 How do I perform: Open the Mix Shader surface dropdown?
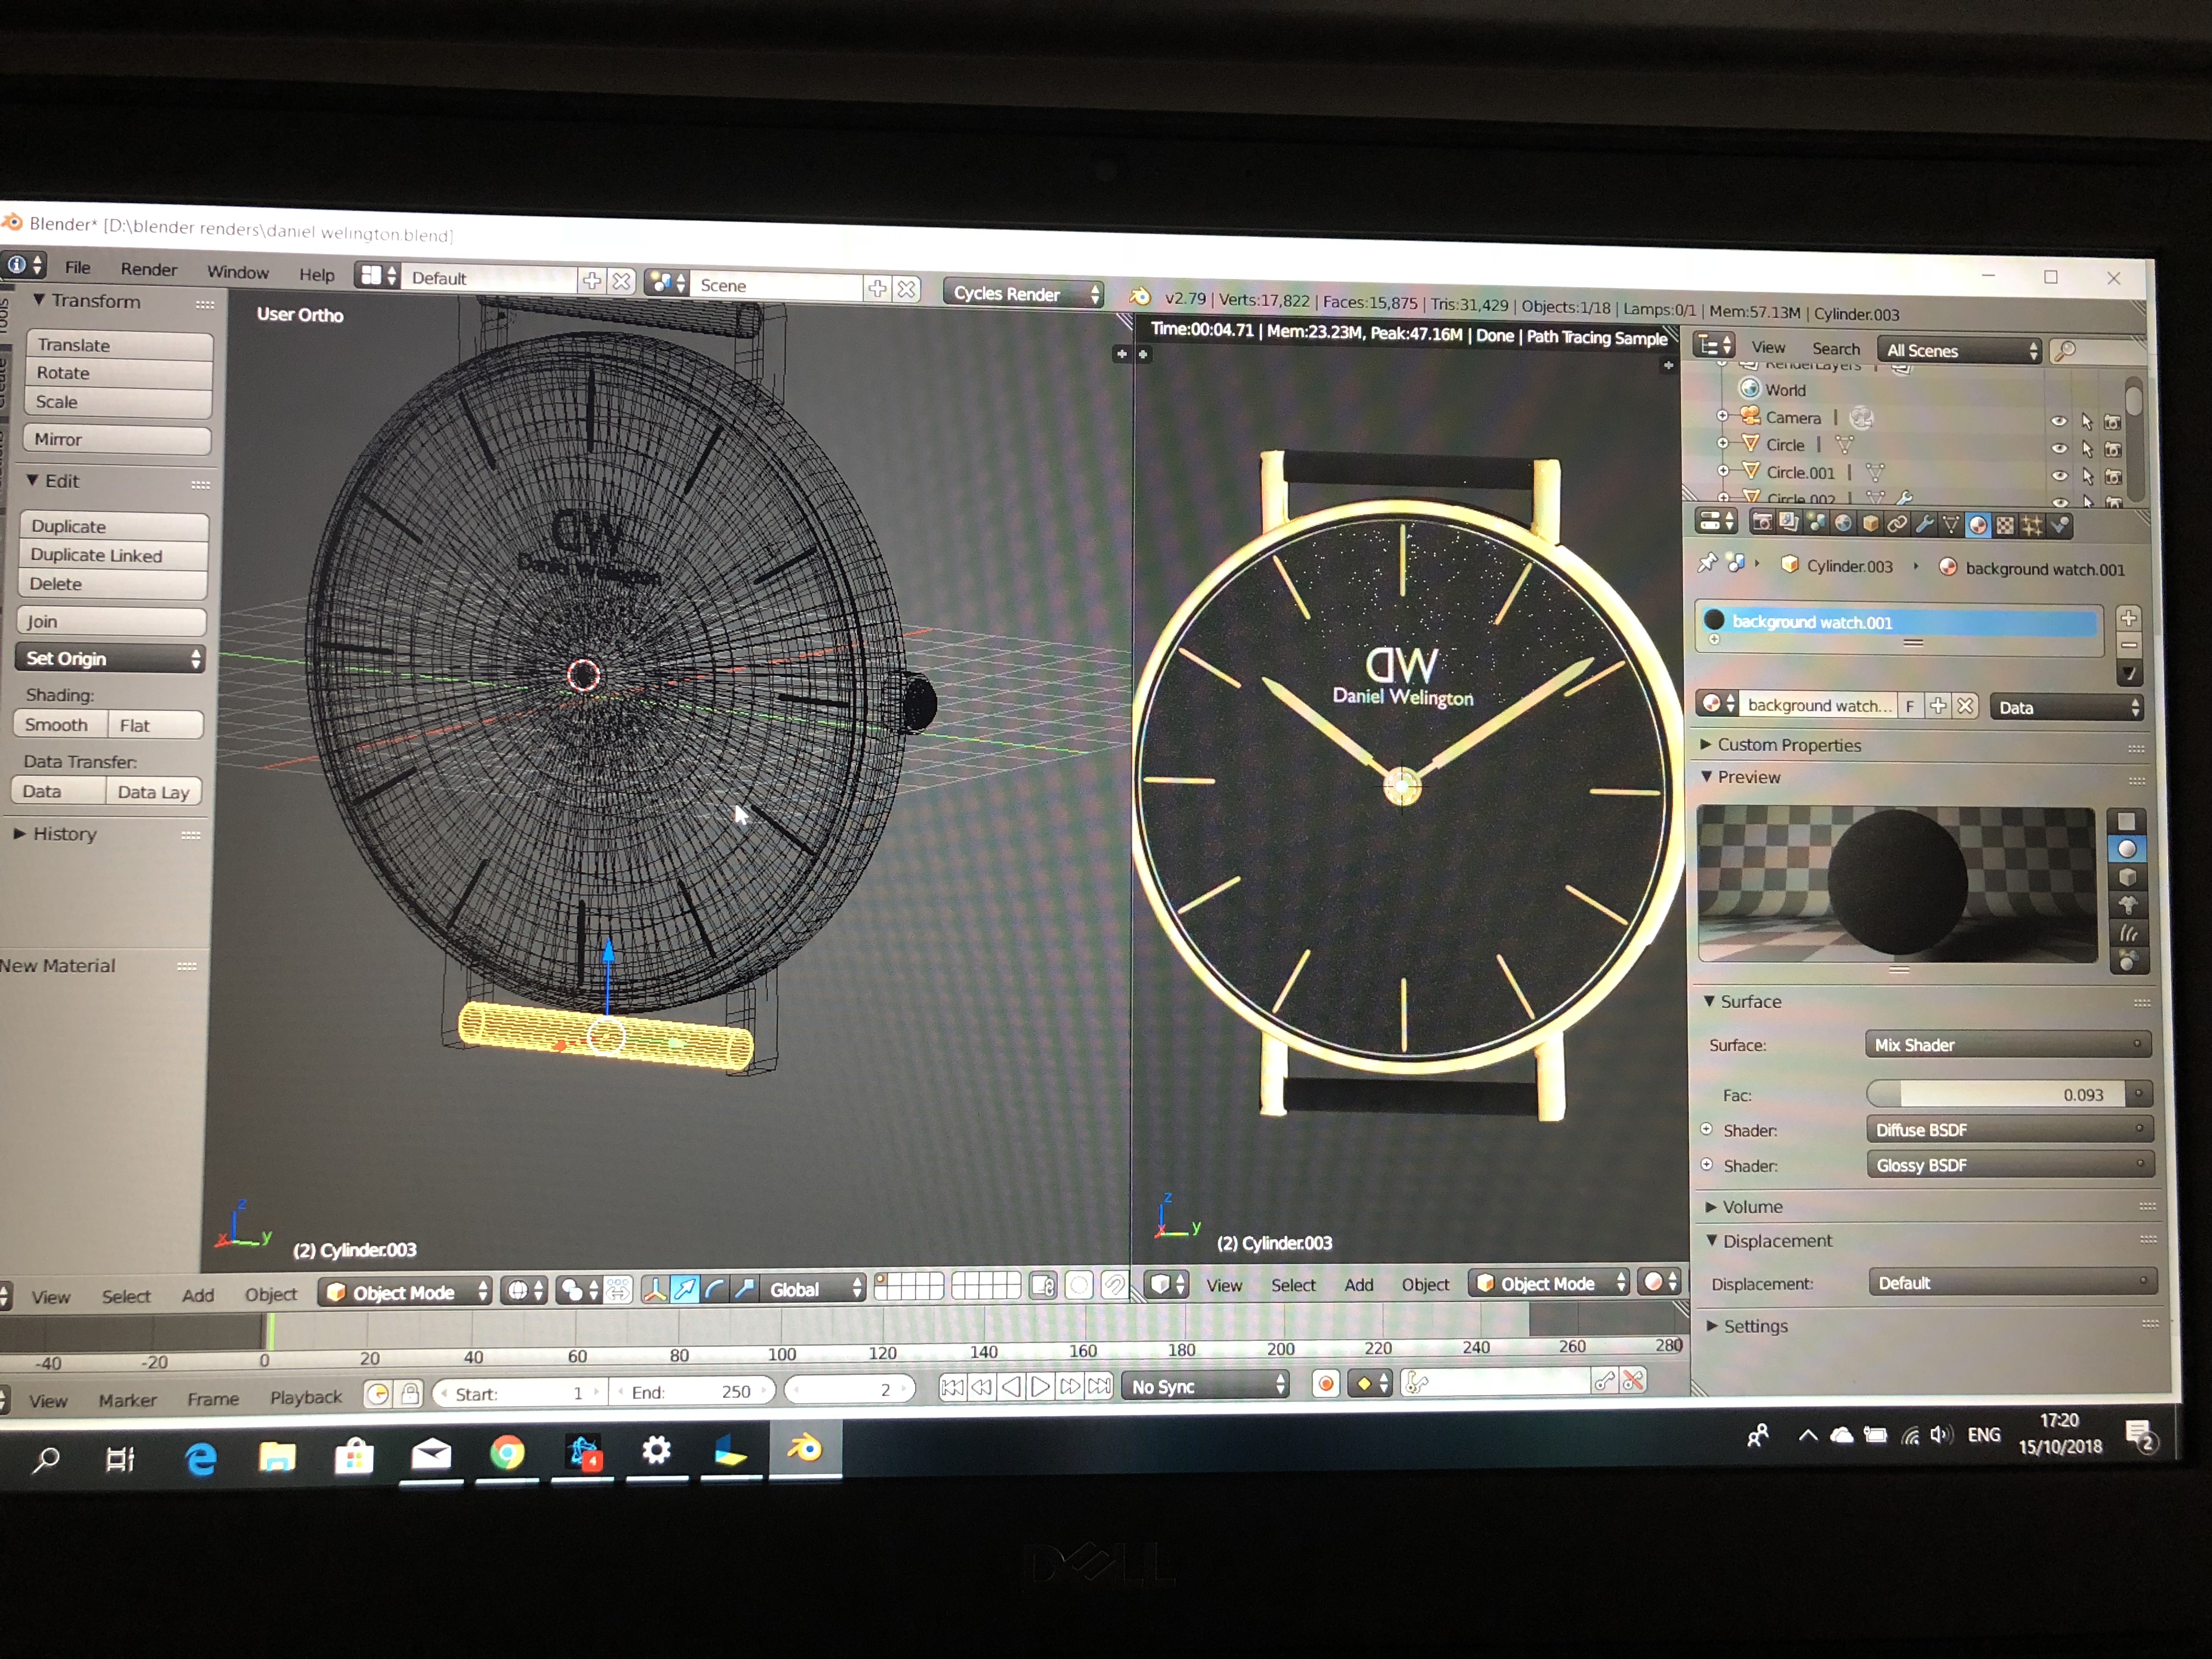(2008, 1044)
